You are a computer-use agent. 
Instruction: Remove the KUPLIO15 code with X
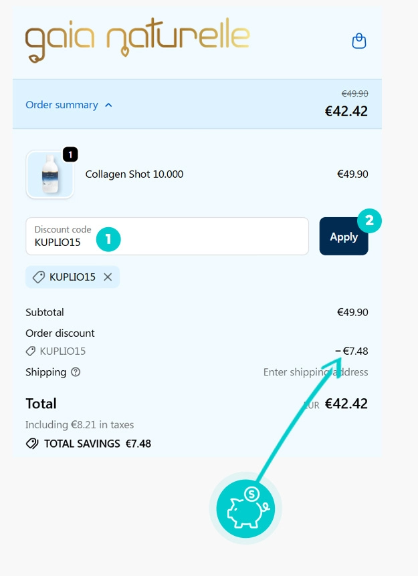[x=108, y=277]
